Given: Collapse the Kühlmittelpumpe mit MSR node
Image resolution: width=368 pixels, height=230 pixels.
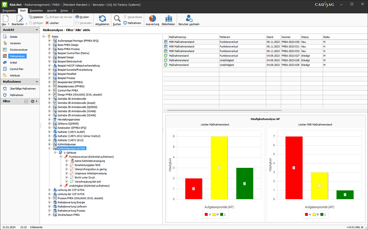Looking at the screenshot, I should (49, 149).
